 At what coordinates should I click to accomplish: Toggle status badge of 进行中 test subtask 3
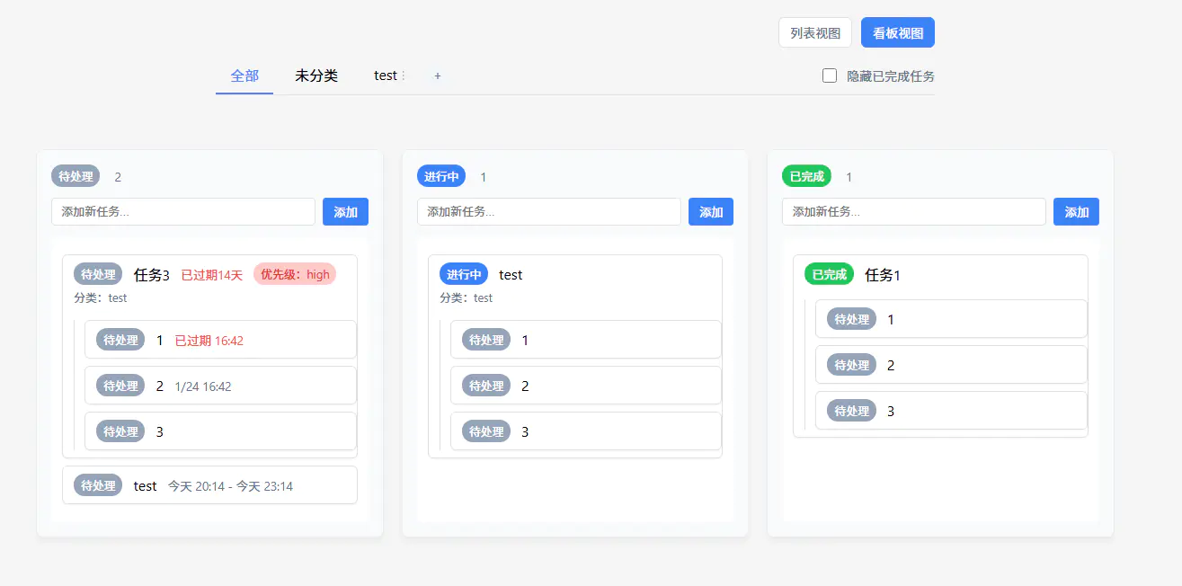pyautogui.click(x=486, y=431)
